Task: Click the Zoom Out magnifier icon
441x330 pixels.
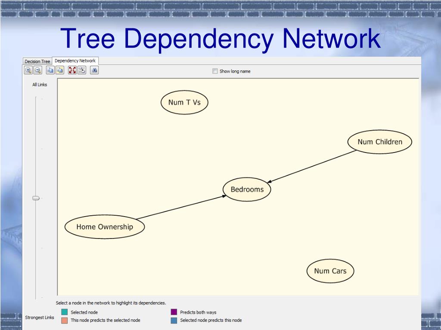Action: [38, 70]
